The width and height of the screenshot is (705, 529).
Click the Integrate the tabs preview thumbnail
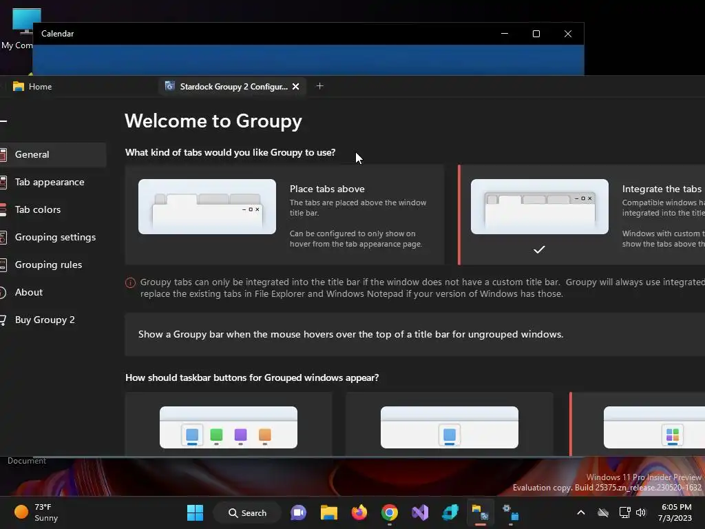coord(540,207)
